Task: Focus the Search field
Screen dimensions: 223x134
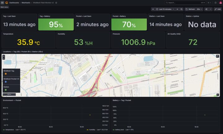Action: click(186, 3)
